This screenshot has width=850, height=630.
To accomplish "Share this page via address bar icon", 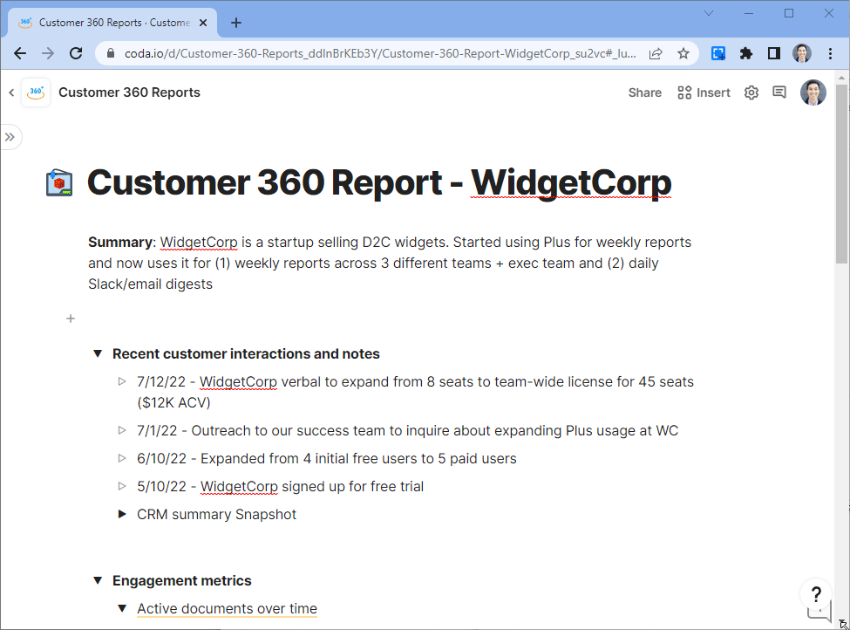I will pyautogui.click(x=656, y=53).
